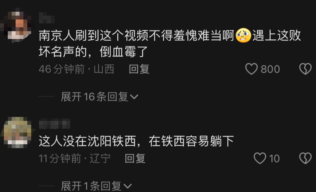Image resolution: width=316 pixels, height=192 pixels.
Task: Open the Liaoning commenter's avatar
Action: click(18, 133)
